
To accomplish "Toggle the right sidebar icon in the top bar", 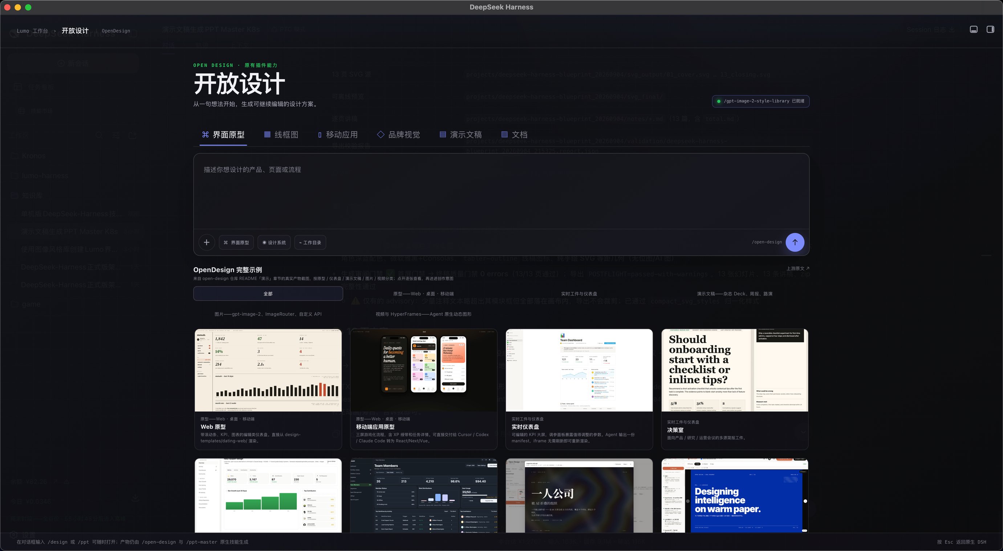I will 990,29.
